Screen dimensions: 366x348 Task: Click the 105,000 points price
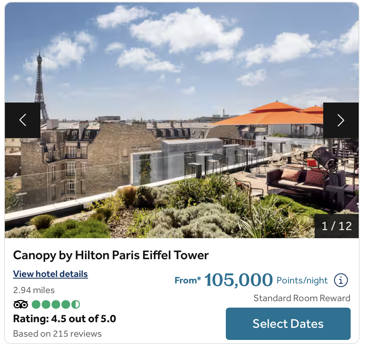(239, 280)
